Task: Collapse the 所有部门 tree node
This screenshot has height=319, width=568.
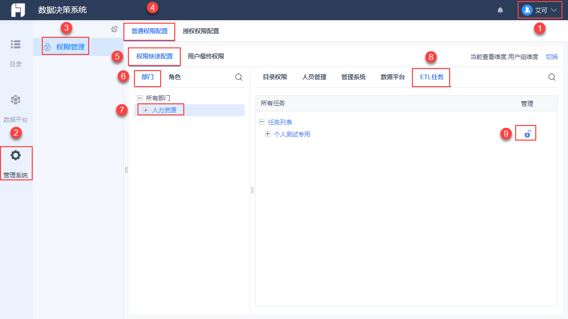Action: click(140, 98)
